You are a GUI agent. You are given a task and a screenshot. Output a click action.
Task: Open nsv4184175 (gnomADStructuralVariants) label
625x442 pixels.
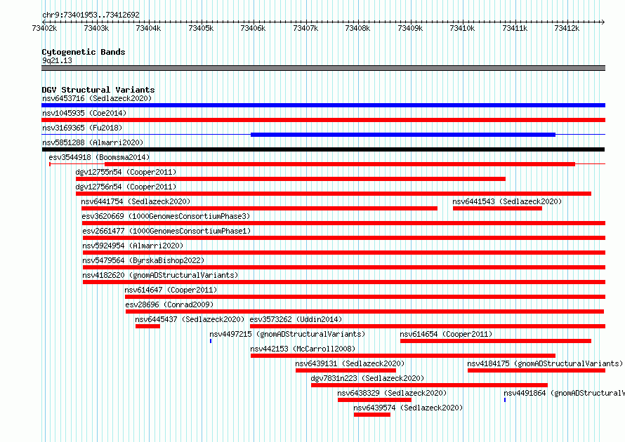pos(545,363)
